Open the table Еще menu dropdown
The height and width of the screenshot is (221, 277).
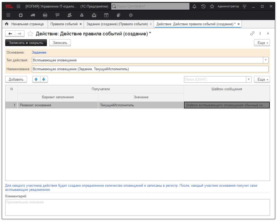tap(262, 79)
